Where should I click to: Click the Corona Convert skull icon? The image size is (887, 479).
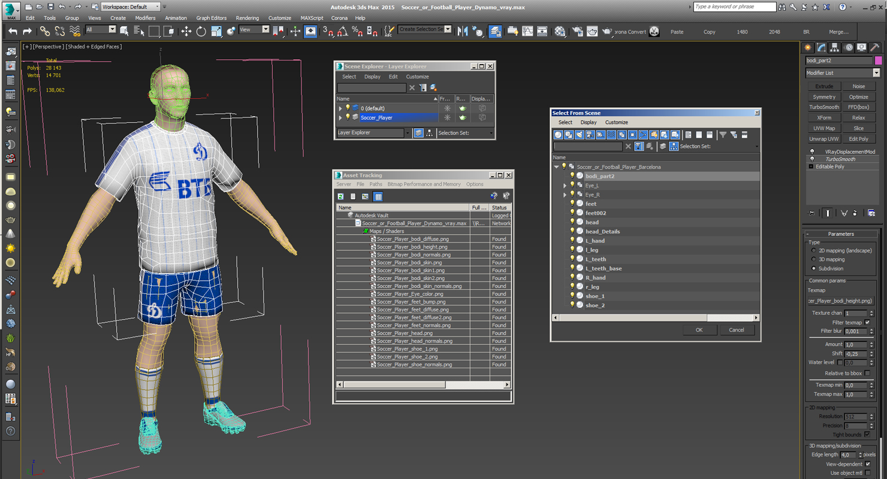pos(654,31)
